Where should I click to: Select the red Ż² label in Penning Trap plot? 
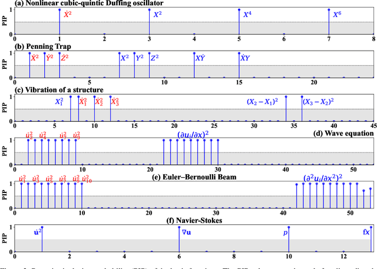(x=65, y=58)
